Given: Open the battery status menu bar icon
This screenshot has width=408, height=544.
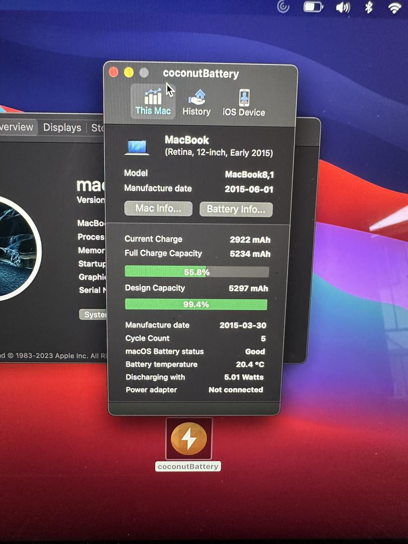Looking at the screenshot, I should tap(313, 7).
